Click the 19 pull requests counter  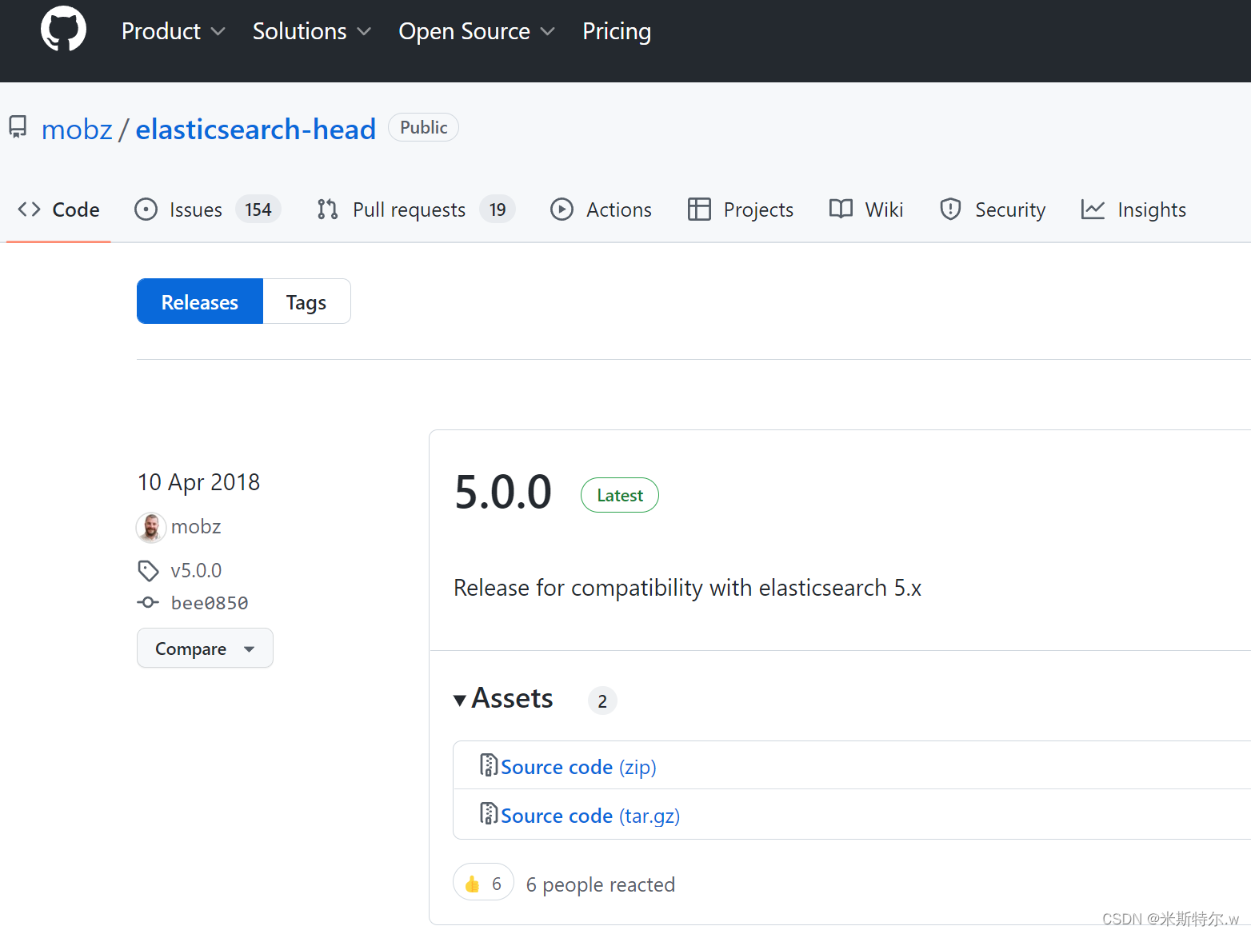(498, 210)
